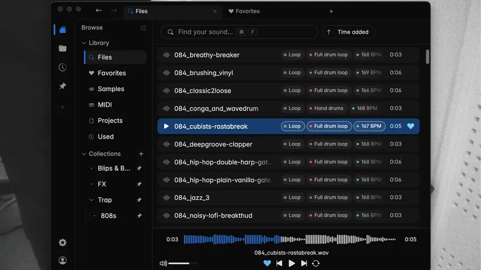Screen dimensions: 481x270
Task: Collapse the Collections section
Action: click(x=84, y=154)
